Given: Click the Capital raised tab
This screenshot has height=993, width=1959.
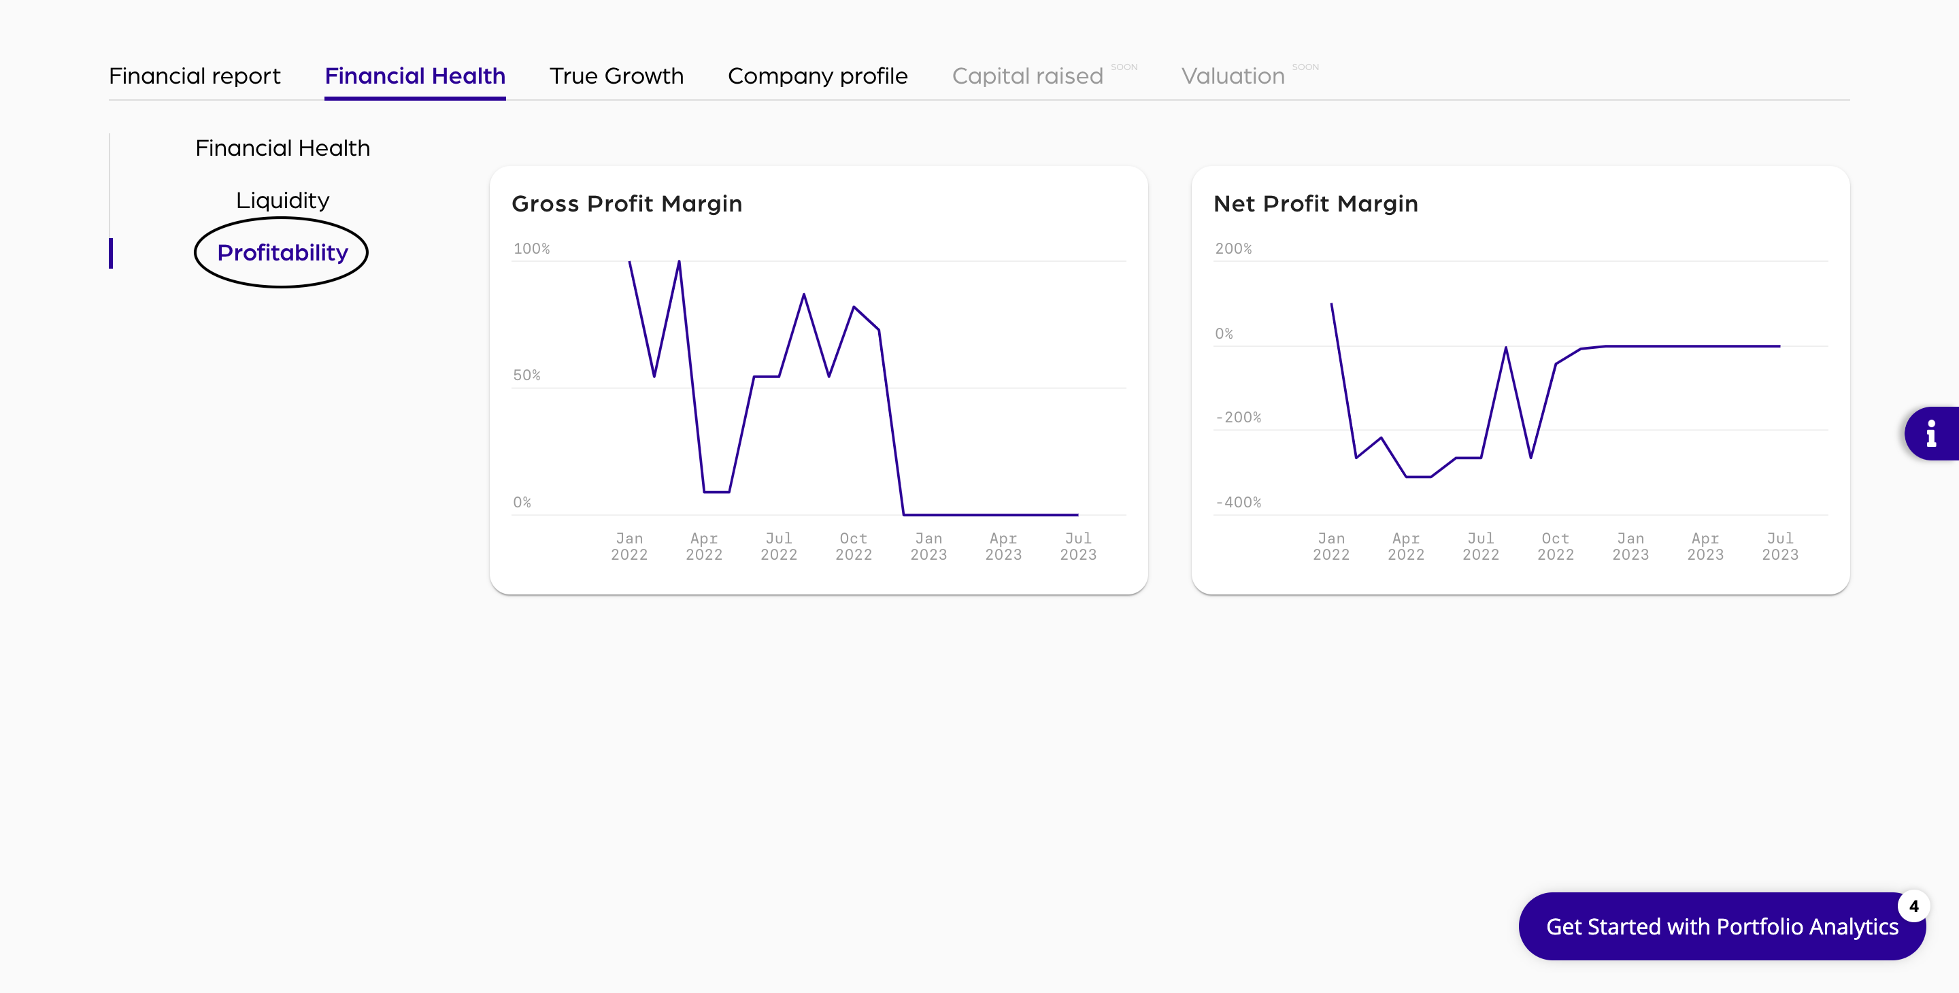Looking at the screenshot, I should click(1026, 76).
